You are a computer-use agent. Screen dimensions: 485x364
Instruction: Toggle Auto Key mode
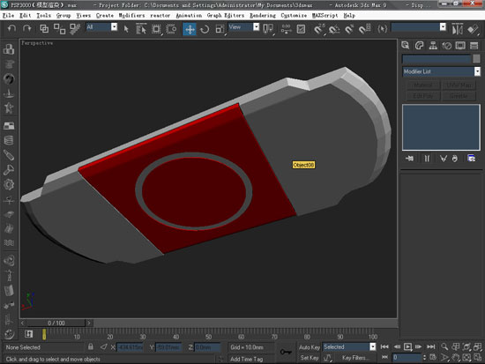[x=309, y=347]
